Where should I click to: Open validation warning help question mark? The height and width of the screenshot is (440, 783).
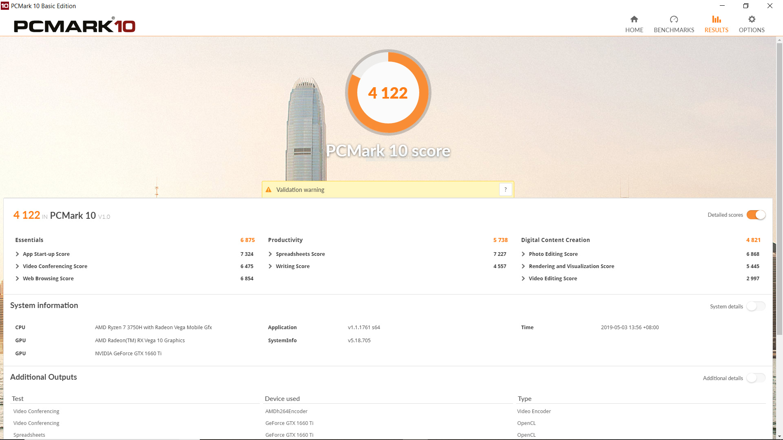(x=505, y=189)
